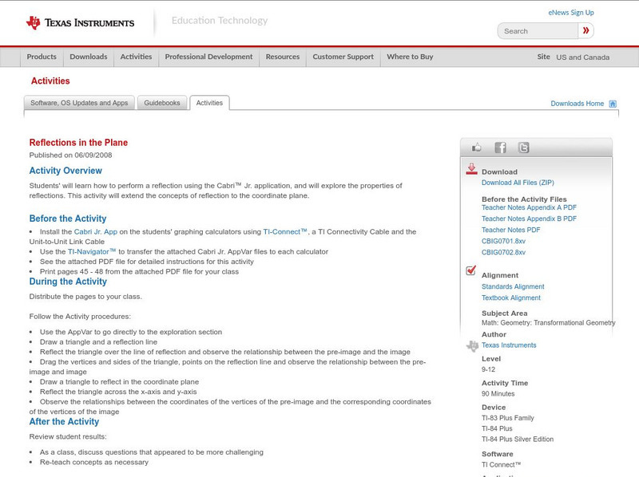Screen dimensions: 639x477
Task: Click the thumbs-up like icon
Action: point(476,148)
